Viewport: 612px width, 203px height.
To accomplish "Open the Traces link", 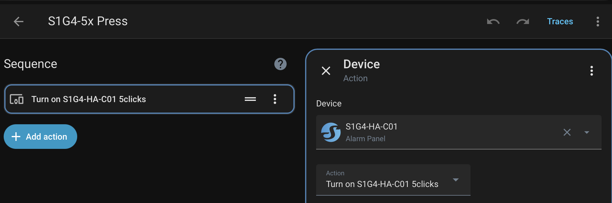I will [560, 22].
